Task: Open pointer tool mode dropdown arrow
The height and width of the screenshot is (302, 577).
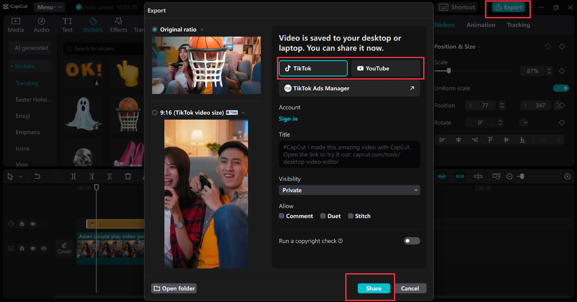Action: [21, 177]
